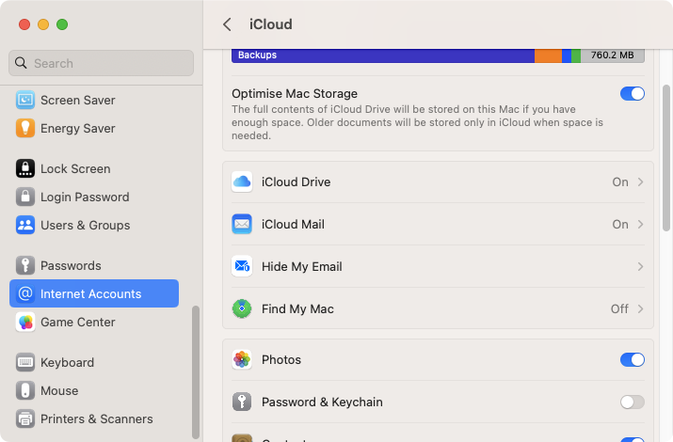This screenshot has height=442, width=673.
Task: Click the sidebar scrollbar thumb
Action: point(196,372)
